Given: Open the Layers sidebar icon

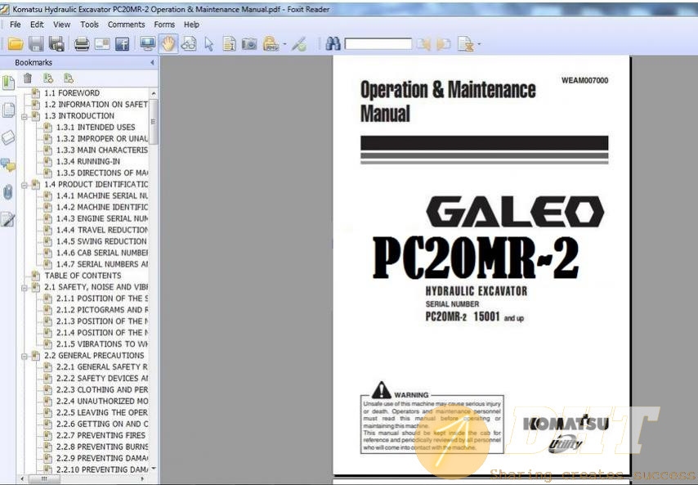Looking at the screenshot, I should (8, 137).
